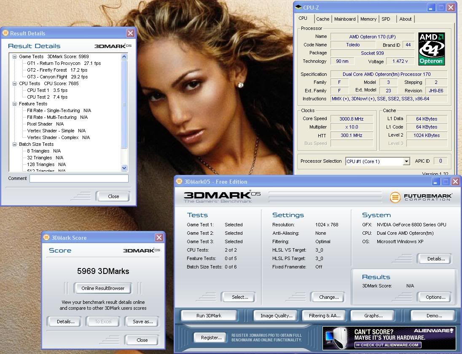Image resolution: width=462 pixels, height=354 pixels.
Task: Open the Graphs tool
Action: (373, 316)
